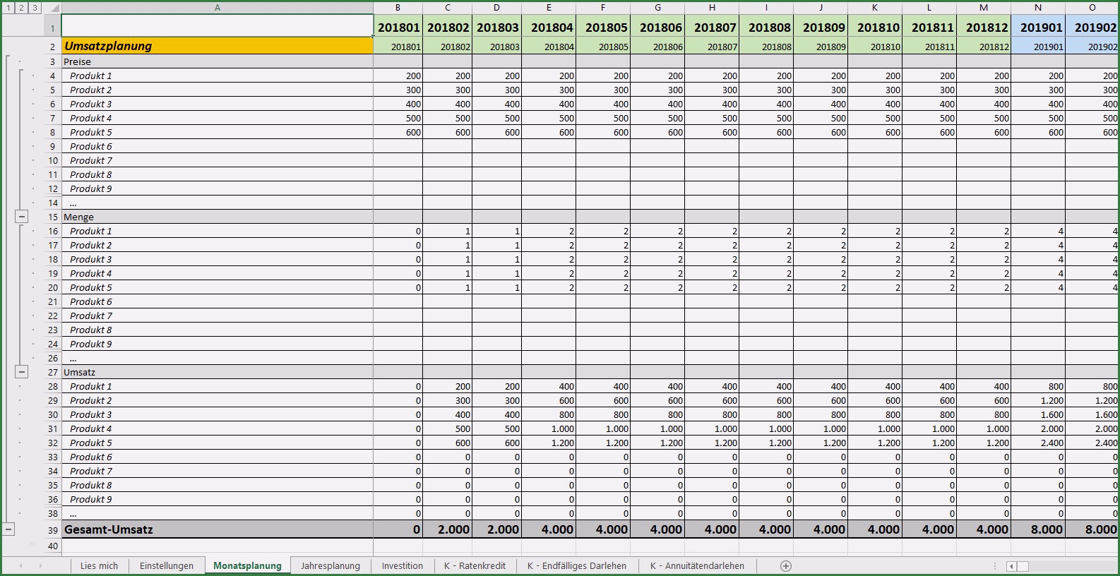This screenshot has width=1120, height=576.
Task: Click the sheet tab scroll-right arrow
Action: tap(40, 566)
